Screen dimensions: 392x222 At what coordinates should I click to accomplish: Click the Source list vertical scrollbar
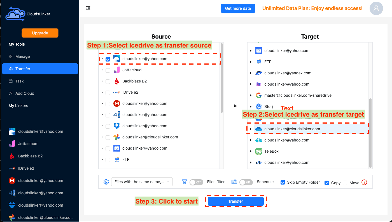click(x=222, y=78)
